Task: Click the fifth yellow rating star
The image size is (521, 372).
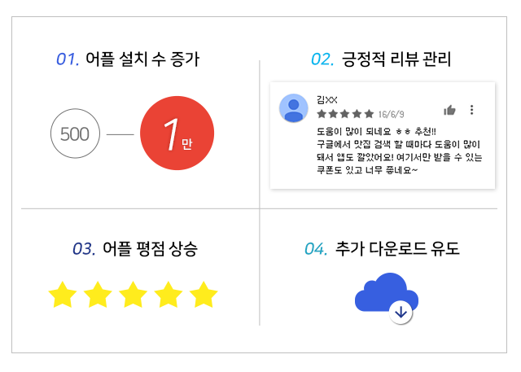Action: click(x=204, y=295)
